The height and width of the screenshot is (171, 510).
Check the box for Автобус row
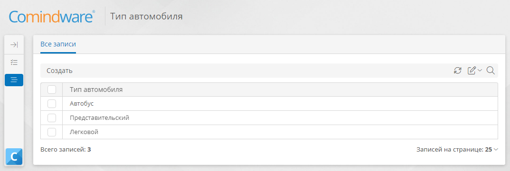[x=52, y=104]
